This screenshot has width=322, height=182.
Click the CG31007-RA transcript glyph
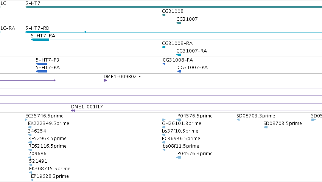(x=179, y=55)
